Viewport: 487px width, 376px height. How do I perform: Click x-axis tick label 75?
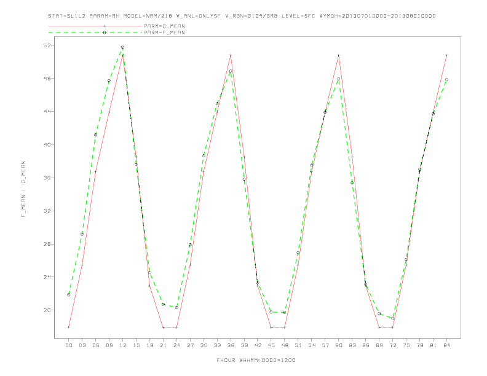406,345
